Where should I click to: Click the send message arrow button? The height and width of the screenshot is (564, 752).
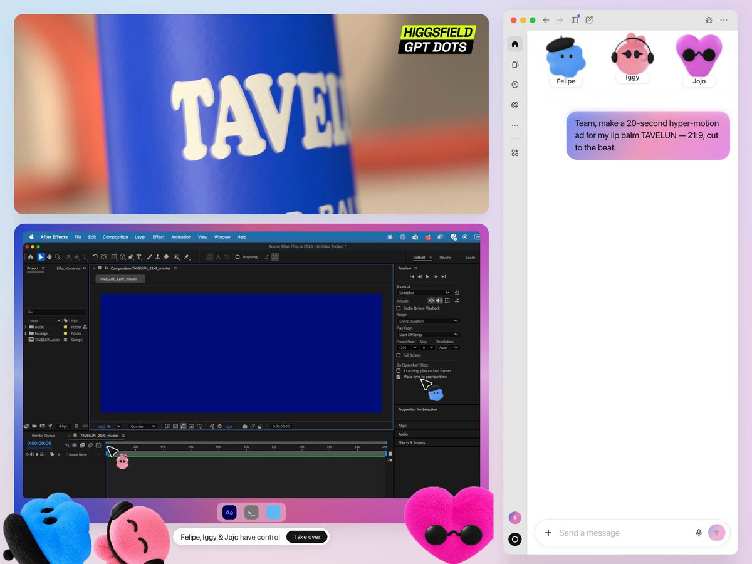[x=716, y=533]
